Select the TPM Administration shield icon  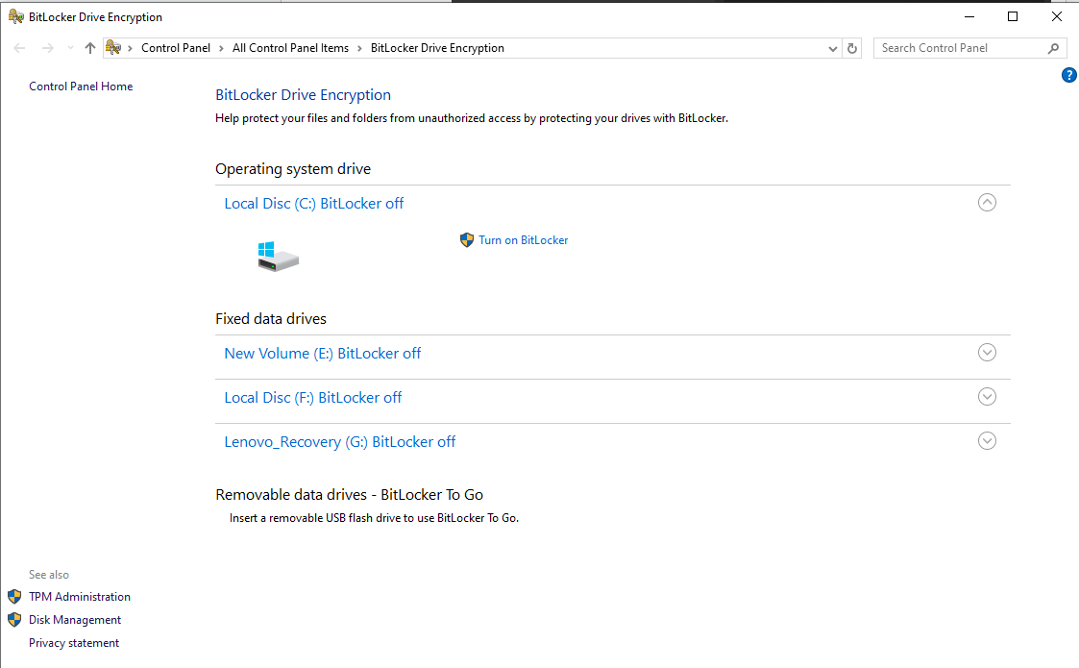14,596
